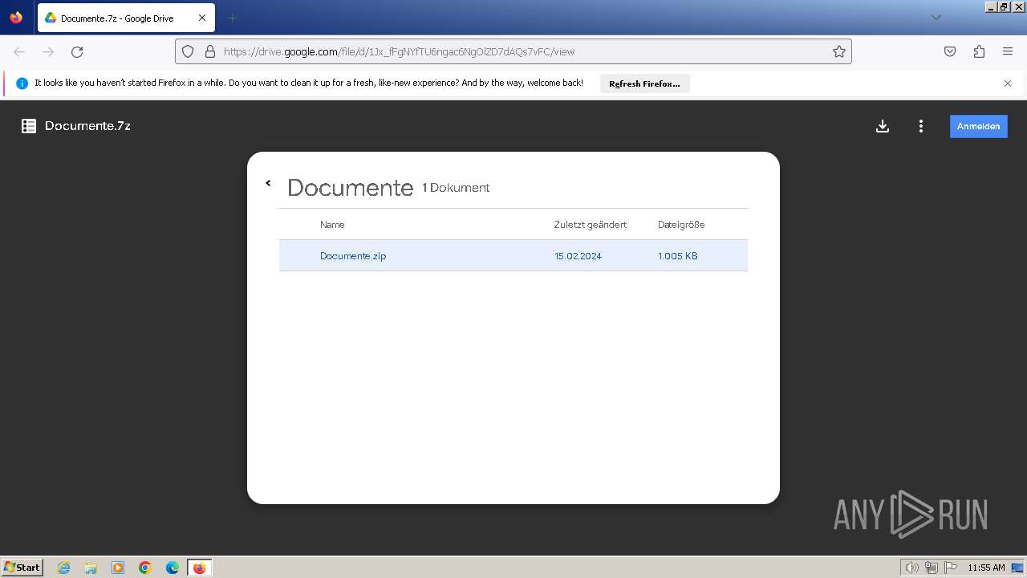1027x578 pixels.
Task: Reload the page in Firefox
Action: click(77, 51)
